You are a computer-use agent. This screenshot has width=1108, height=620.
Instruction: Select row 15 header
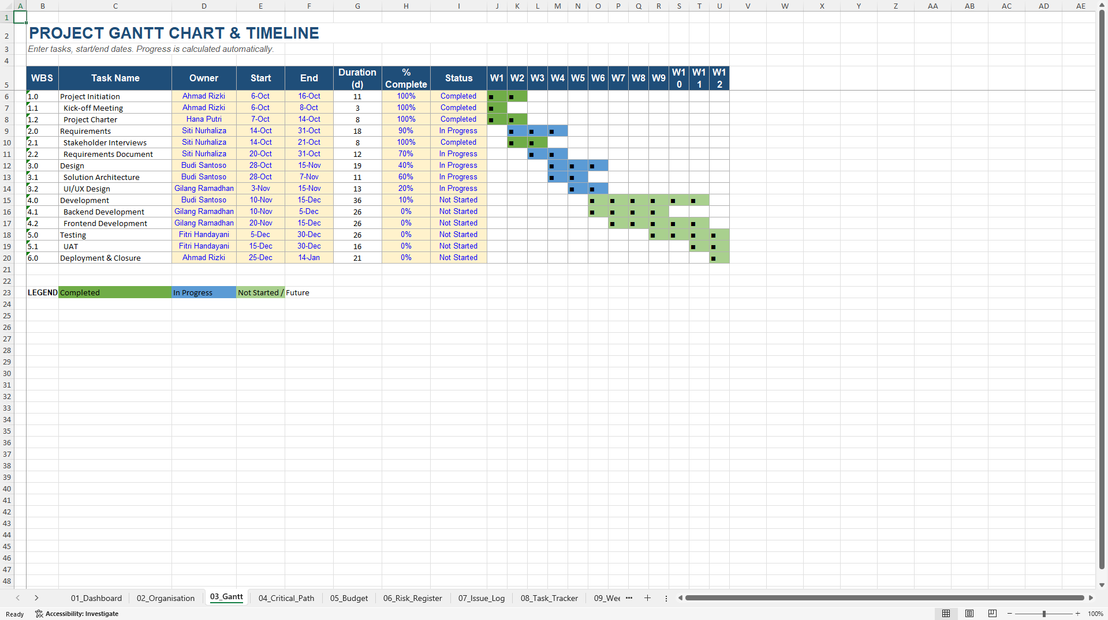pyautogui.click(x=7, y=200)
